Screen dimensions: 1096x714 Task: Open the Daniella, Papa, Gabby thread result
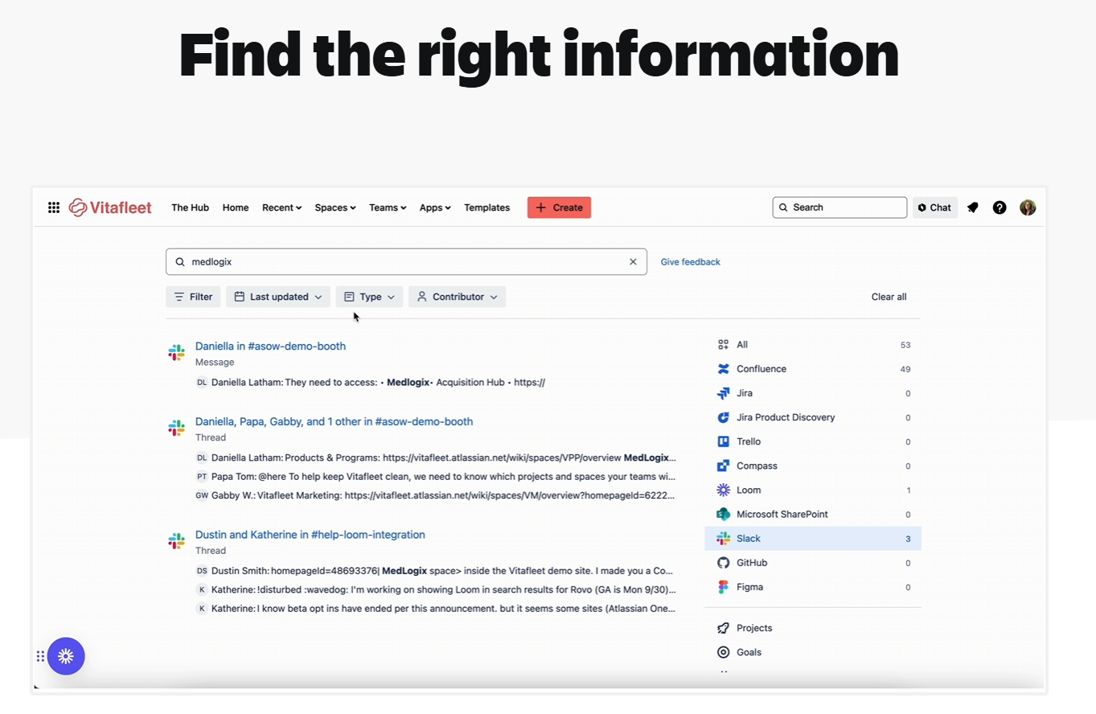[334, 421]
